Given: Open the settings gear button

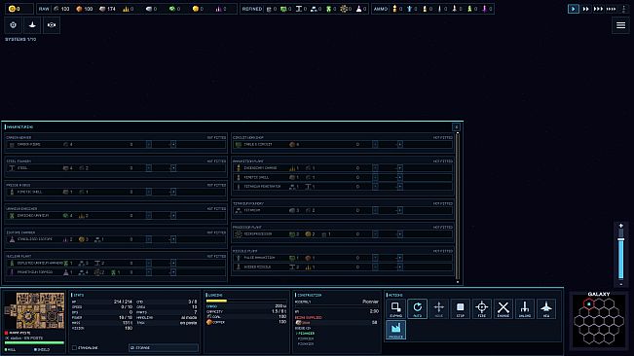Looking at the screenshot, I should tap(14, 25).
